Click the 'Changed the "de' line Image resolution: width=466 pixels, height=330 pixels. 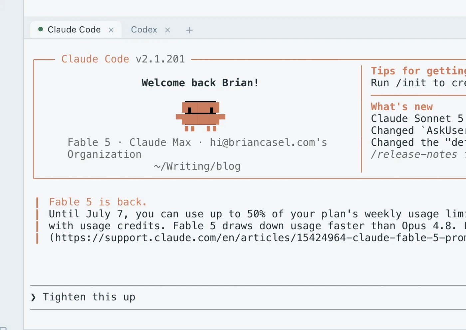click(x=418, y=143)
